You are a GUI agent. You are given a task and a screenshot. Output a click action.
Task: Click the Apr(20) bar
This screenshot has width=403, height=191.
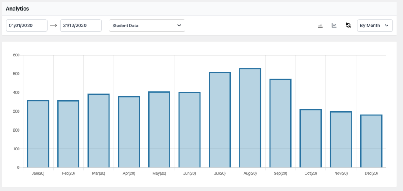click(129, 132)
